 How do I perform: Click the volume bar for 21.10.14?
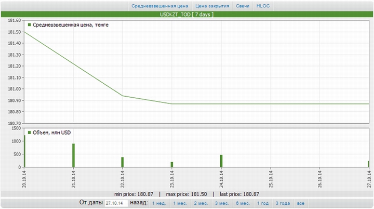pos(73,155)
